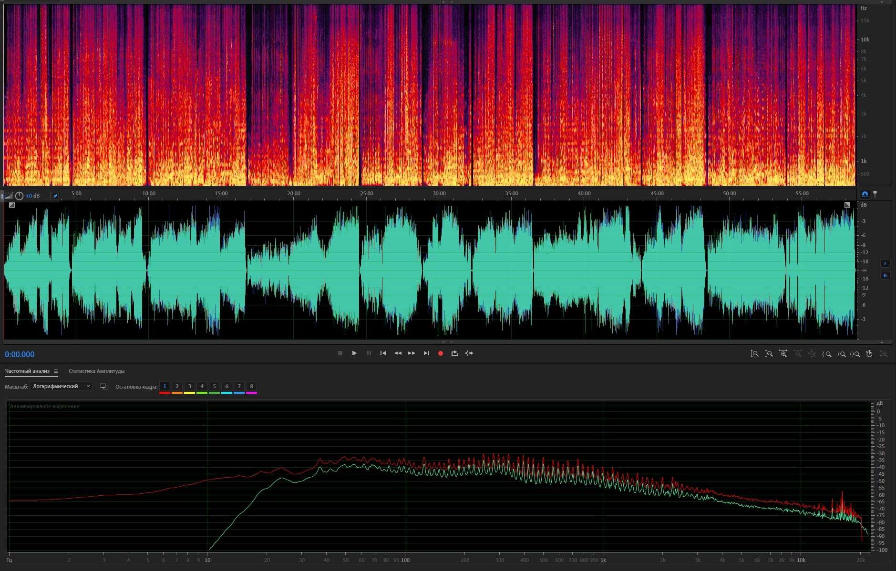Viewport: 896px width, 571px height.
Task: Toggle the pin on the volume HUD
Action: (x=55, y=196)
